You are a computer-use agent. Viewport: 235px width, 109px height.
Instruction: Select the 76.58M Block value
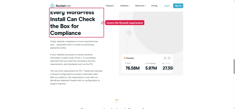point(132,68)
